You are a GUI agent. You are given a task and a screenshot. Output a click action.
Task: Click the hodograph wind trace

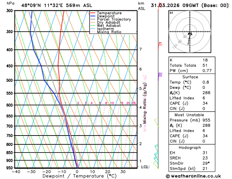[x=189, y=38]
